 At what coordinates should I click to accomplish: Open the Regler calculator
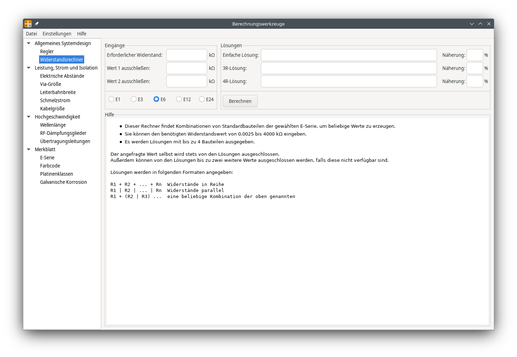coord(47,51)
